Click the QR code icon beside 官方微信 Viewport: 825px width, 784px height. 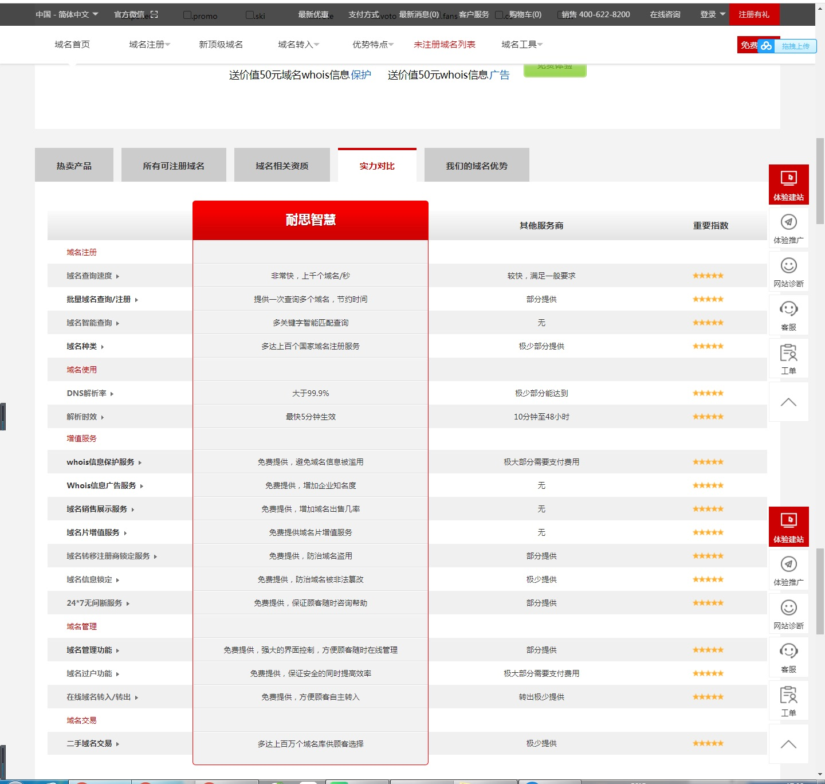154,14
